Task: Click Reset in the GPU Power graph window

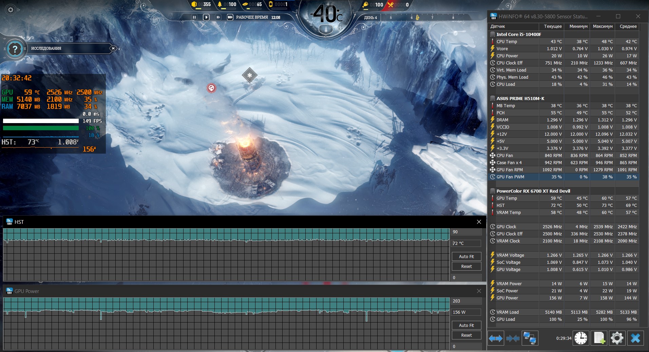Action: pyautogui.click(x=466, y=335)
